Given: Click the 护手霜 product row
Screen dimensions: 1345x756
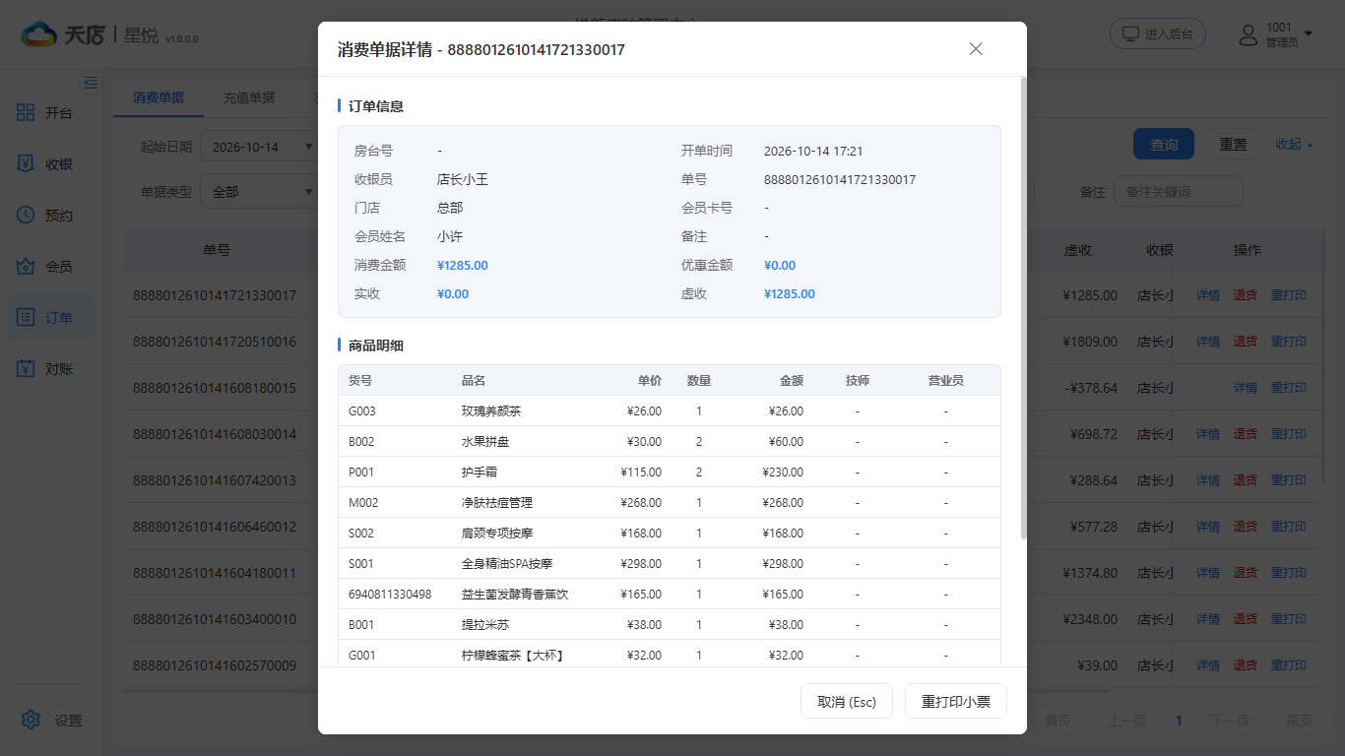Looking at the screenshot, I should coord(669,472).
